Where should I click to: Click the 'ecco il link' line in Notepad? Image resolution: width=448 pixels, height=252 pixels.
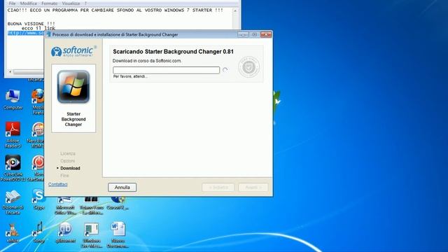38,28
